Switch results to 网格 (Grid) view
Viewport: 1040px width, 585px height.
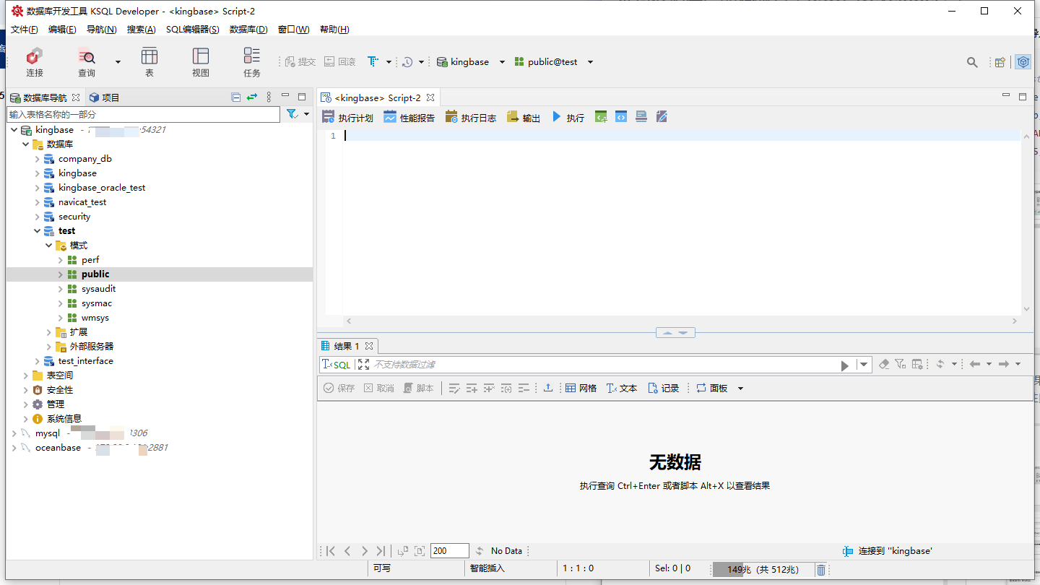point(581,389)
